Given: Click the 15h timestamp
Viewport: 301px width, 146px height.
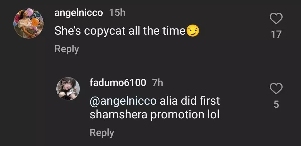Looking at the screenshot, I should coord(117,13).
